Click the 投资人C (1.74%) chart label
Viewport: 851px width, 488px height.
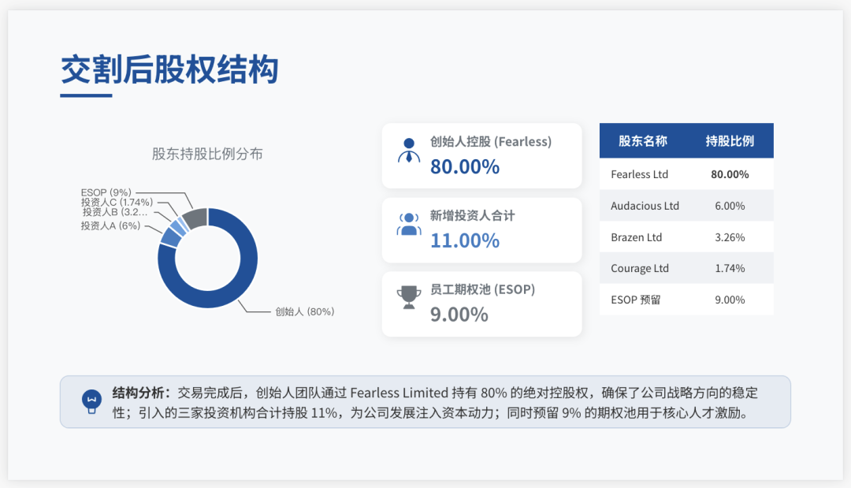[x=117, y=202]
